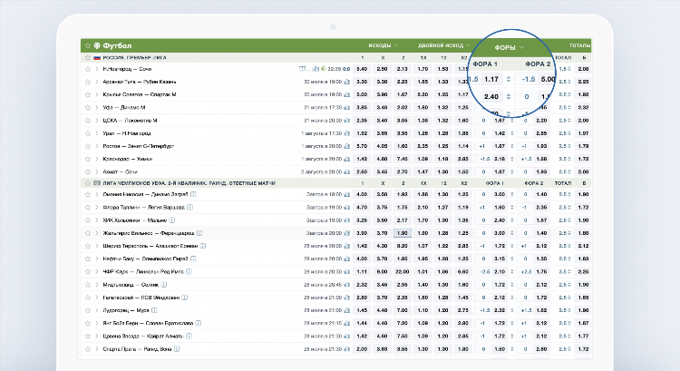The image size is (680, 371).
Task: Expand the Урал — Н.Новгород row chevron
Action: pos(97,133)
